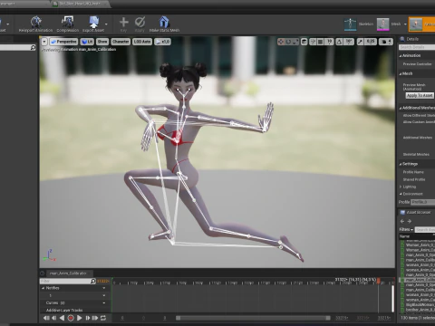This screenshot has width=435, height=326.
Task: Select the rotate gizmo tool
Action: click(288, 42)
